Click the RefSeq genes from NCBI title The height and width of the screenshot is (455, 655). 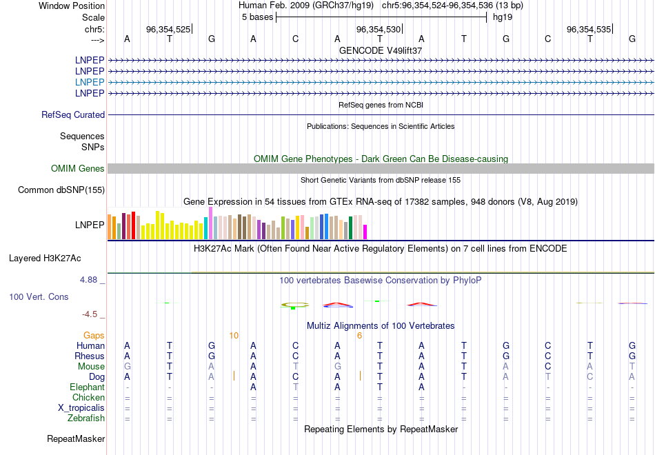[x=381, y=105]
